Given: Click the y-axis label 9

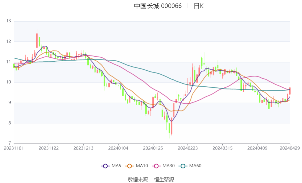Looking at the screenshot, I should (10, 103).
